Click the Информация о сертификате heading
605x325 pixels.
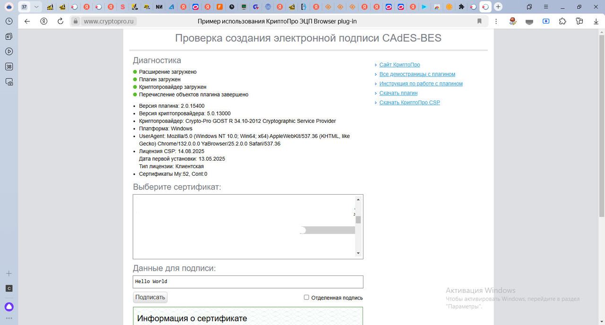[x=192, y=318]
